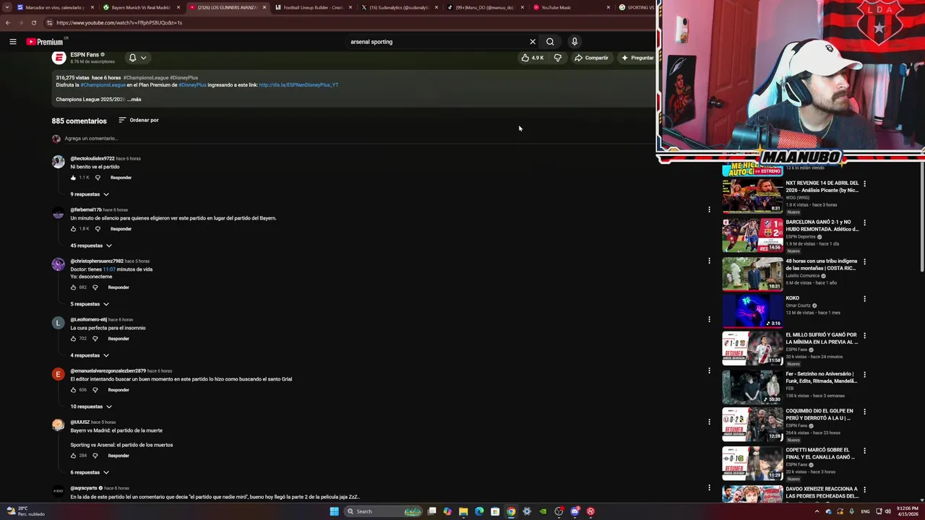Expand '10 respuestas' replies
The height and width of the screenshot is (520, 925).
click(91, 407)
